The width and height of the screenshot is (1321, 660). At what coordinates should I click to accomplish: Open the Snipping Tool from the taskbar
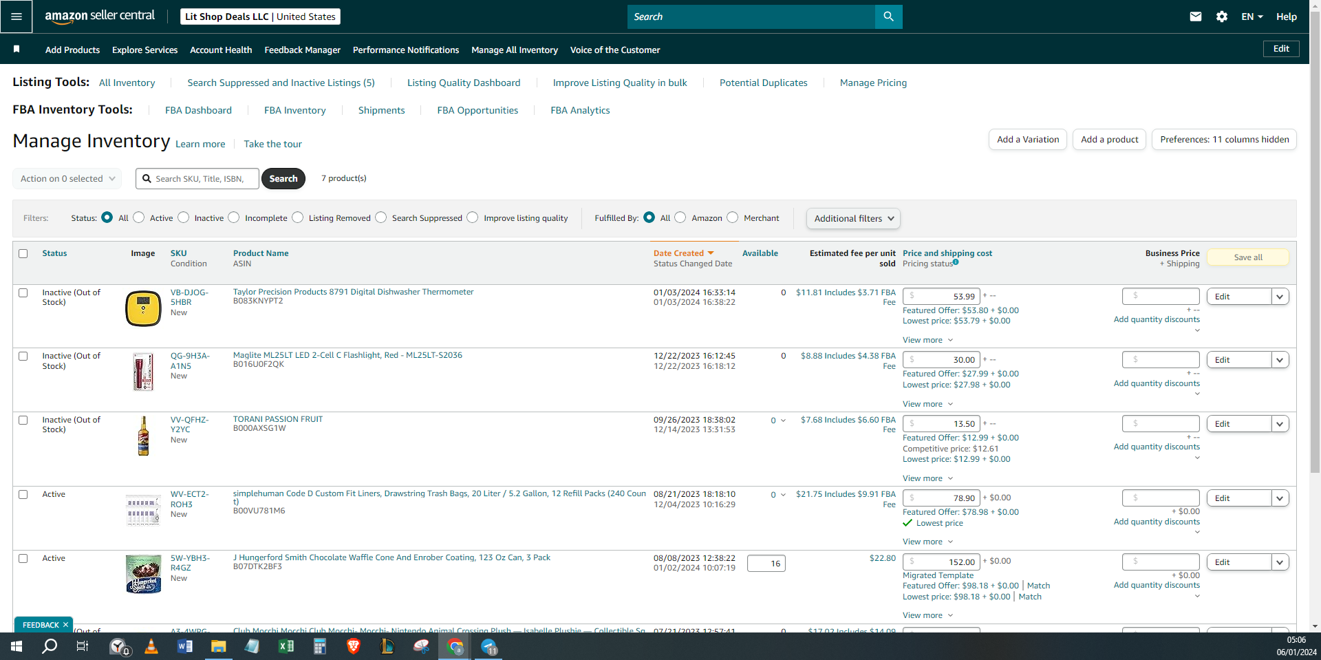click(421, 646)
